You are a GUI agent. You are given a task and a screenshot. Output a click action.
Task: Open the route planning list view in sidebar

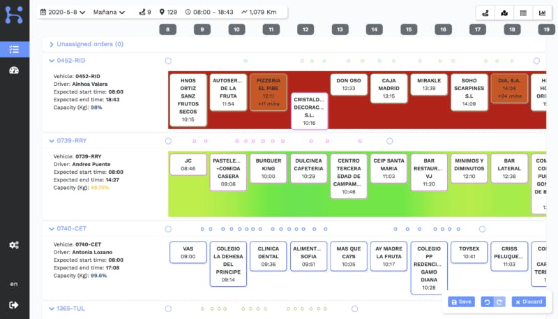14,50
